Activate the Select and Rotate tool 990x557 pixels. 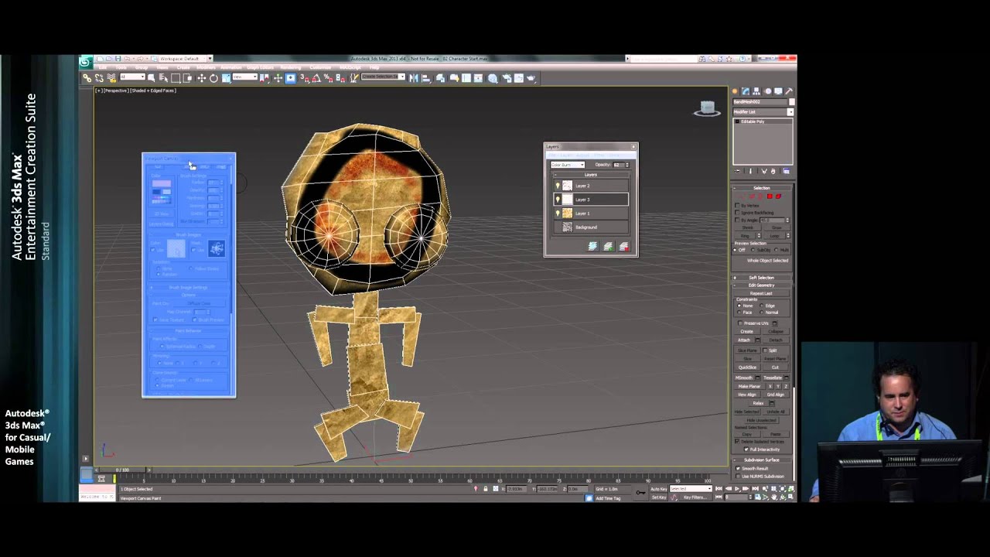(214, 77)
